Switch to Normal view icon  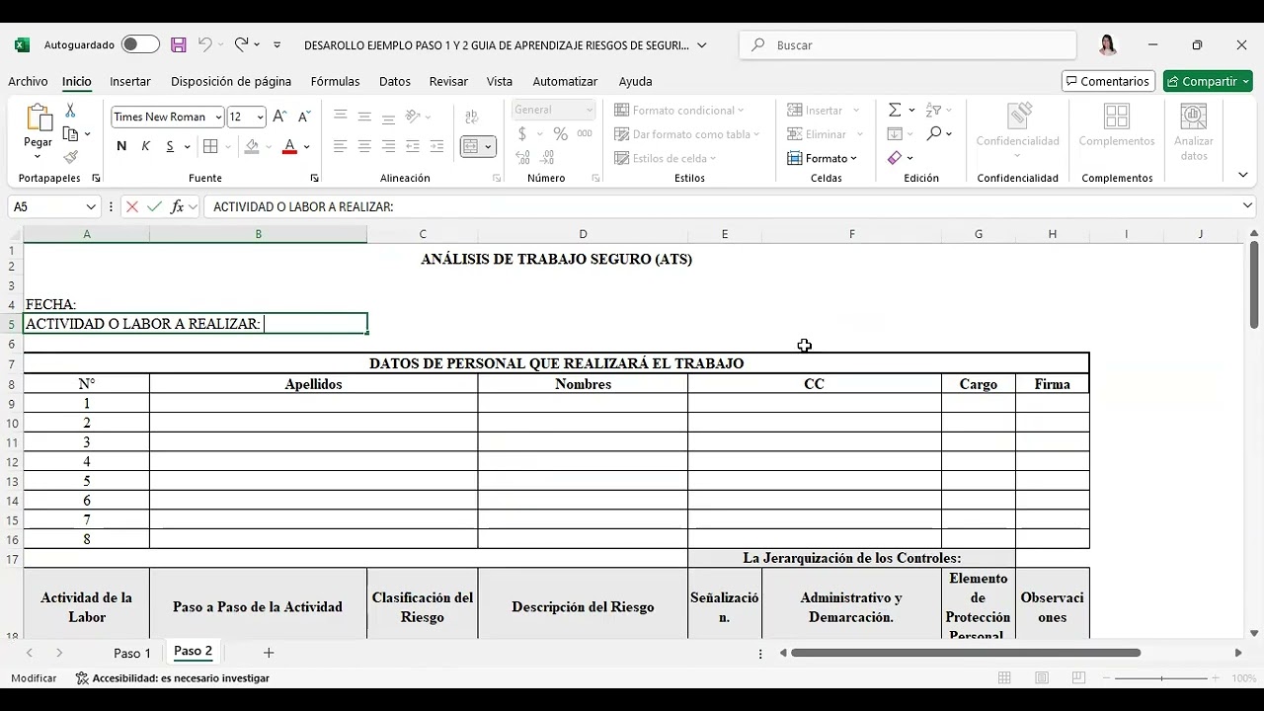coord(1004,678)
